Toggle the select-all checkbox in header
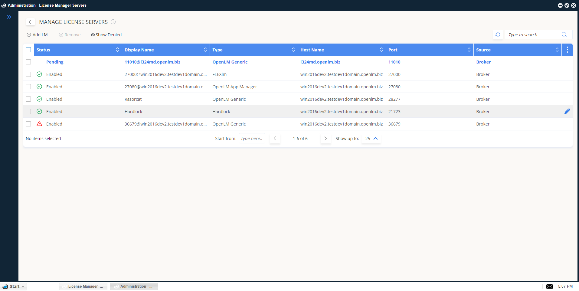 (28, 50)
